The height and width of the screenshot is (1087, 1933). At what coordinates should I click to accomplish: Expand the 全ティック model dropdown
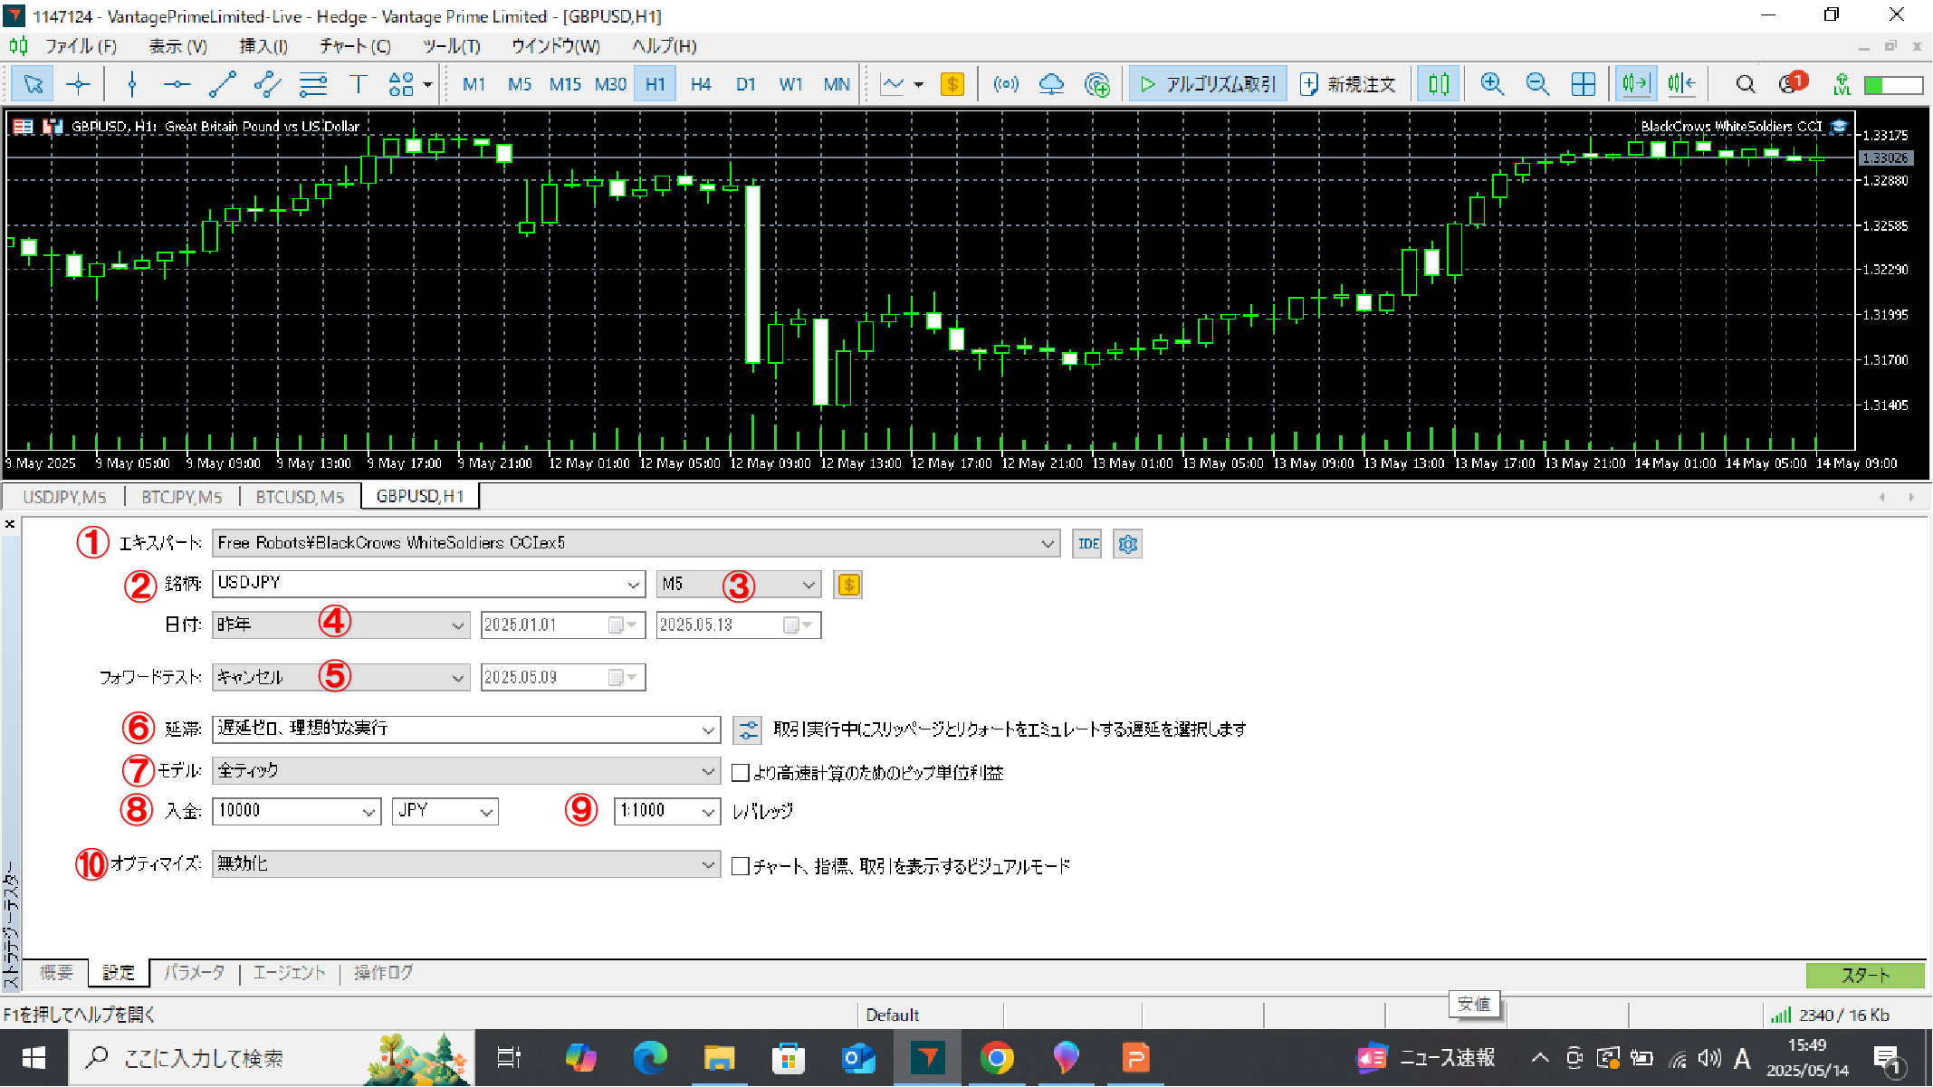click(707, 771)
